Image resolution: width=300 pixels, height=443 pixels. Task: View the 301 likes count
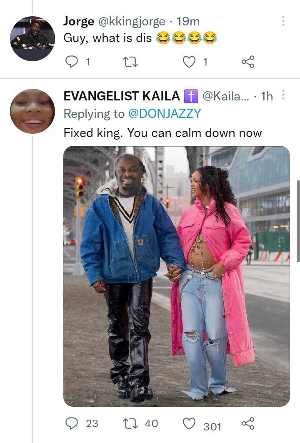212,427
